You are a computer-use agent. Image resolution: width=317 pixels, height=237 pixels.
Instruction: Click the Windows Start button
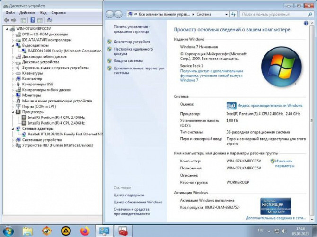(9, 231)
